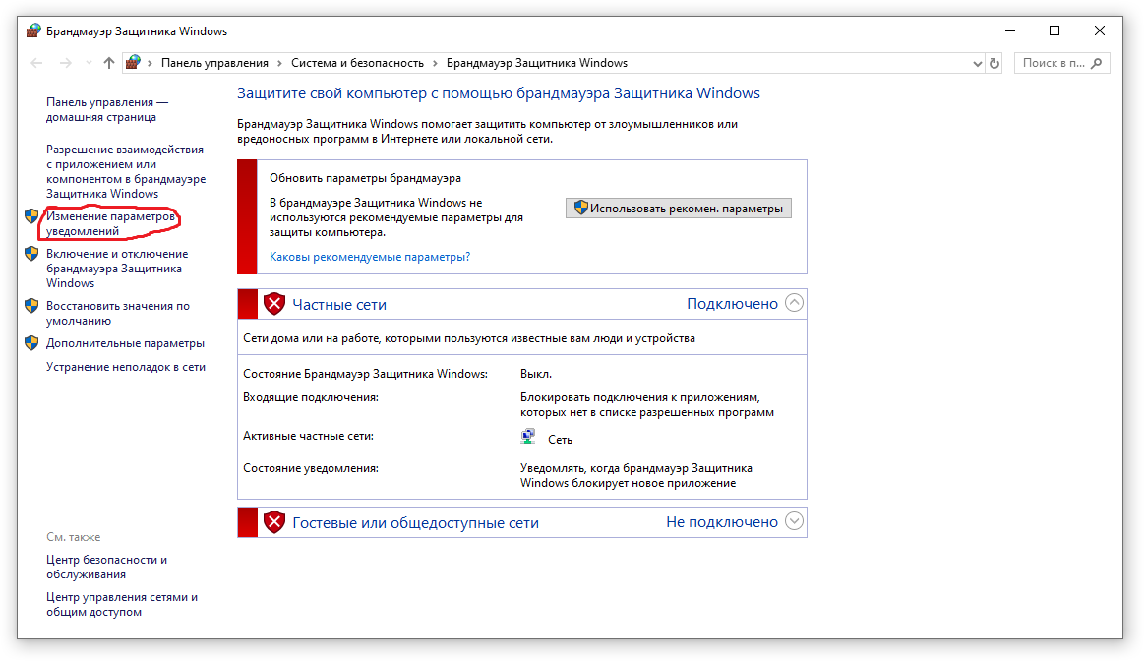Open Включение и отключение брандмауэра link
Image resolution: width=1144 pixels, height=661 pixels.
click(x=117, y=268)
